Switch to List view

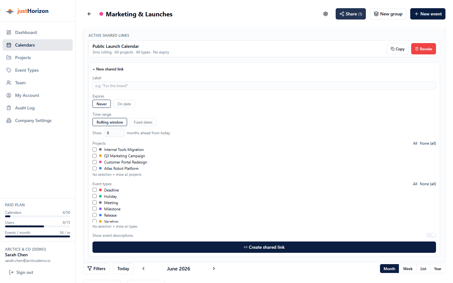pyautogui.click(x=423, y=269)
